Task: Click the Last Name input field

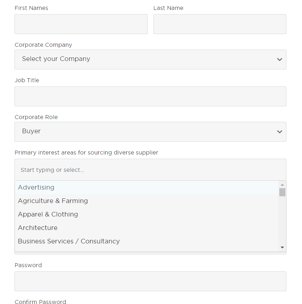Action: coord(220,24)
